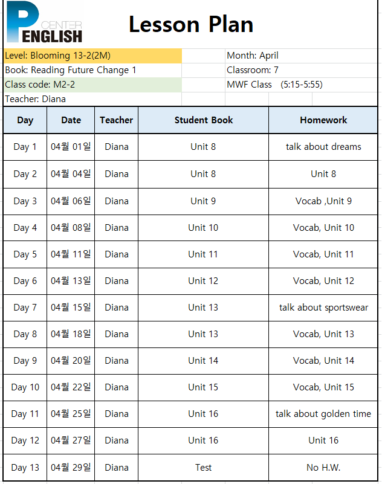Select the yellow Level: Blooming 13-2(2M) cell
This screenshot has width=382, height=484.
[x=92, y=56]
